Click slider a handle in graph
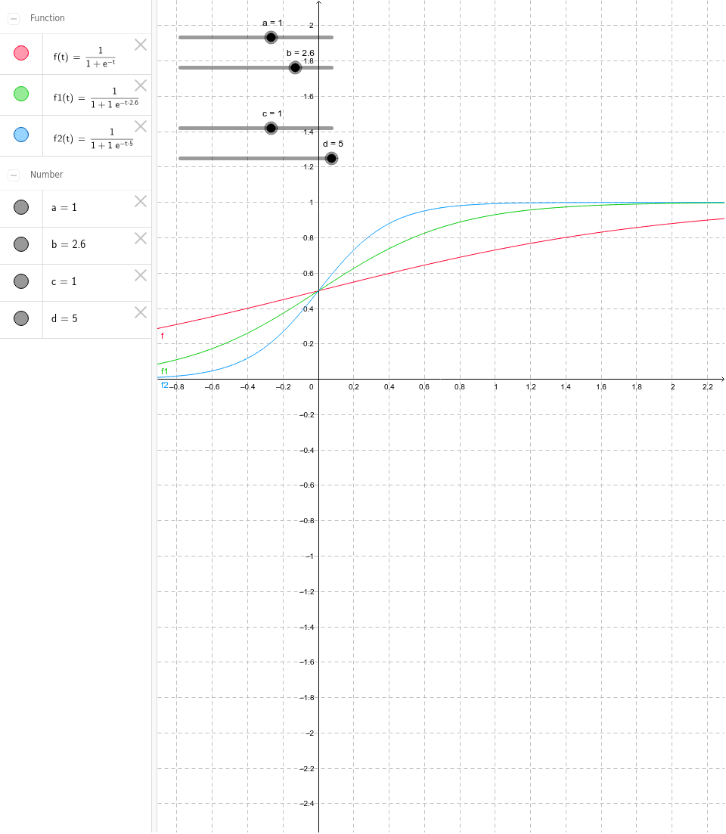This screenshot has height=834, width=726. [271, 37]
